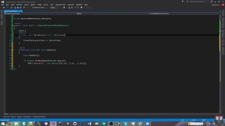Switch to Visual Studio taskbar icon

click(53, 124)
